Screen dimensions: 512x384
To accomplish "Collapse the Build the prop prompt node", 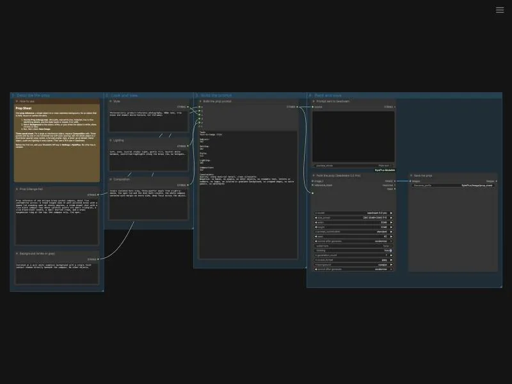I will [x=200, y=101].
